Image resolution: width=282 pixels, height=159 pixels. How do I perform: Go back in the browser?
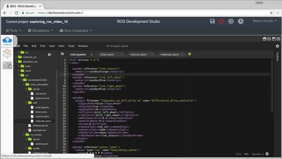tap(5, 13)
